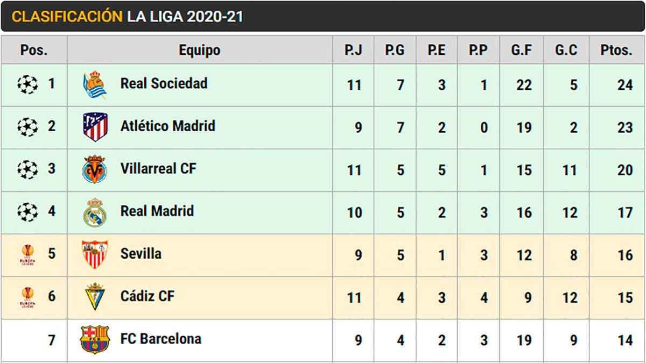Click the FC Barcelona club crest
646x363 pixels.
(95, 339)
